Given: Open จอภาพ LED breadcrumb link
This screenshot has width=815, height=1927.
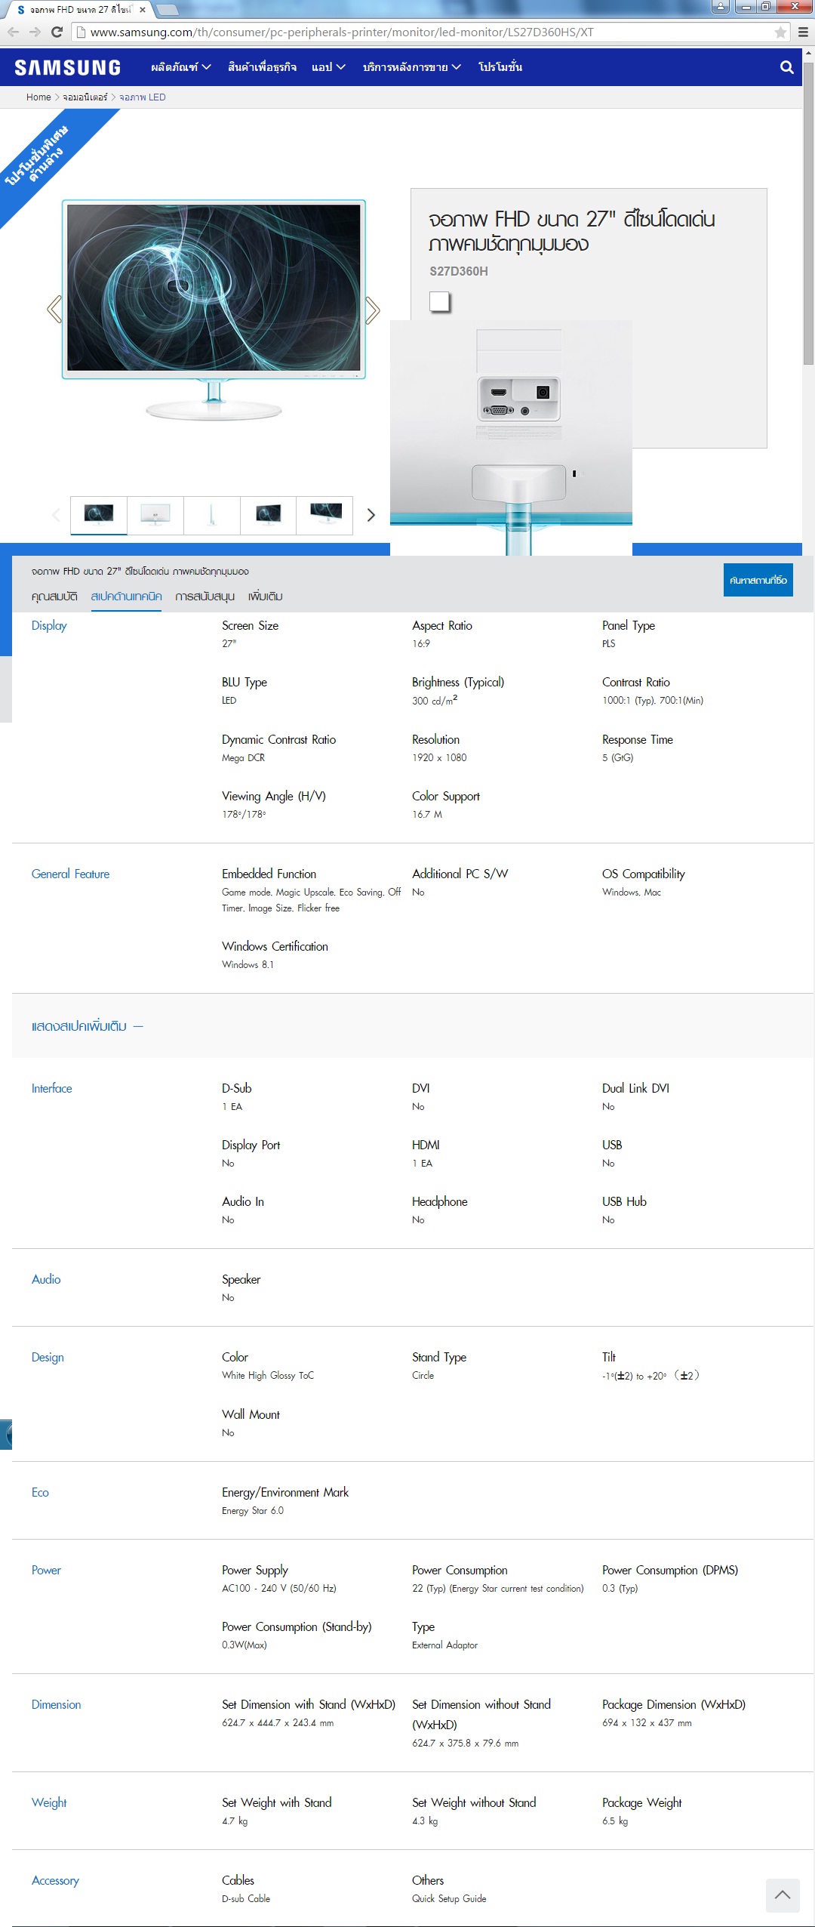Looking at the screenshot, I should pos(143,97).
